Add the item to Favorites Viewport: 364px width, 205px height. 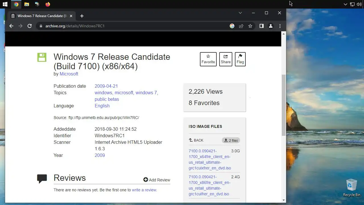pos(208,59)
